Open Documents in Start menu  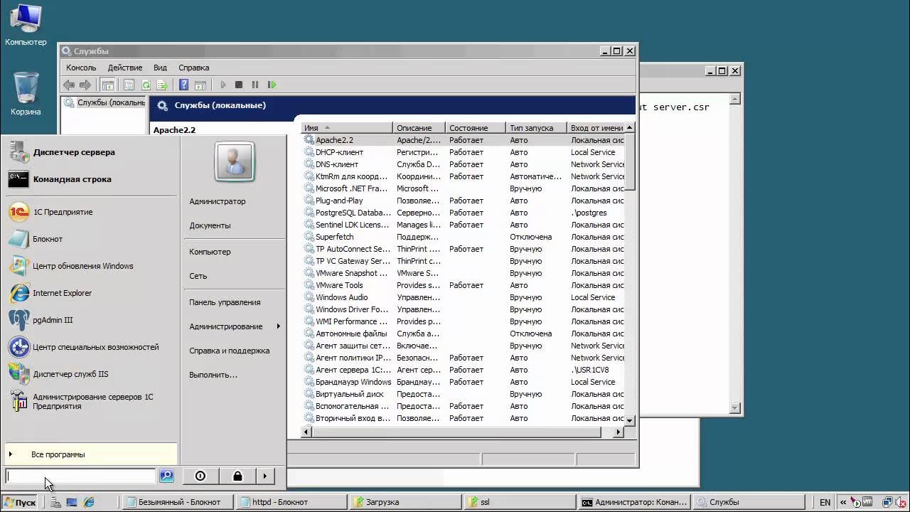point(210,225)
